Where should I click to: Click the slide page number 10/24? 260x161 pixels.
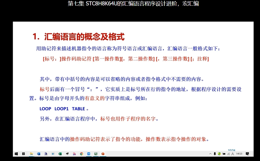coord(231,150)
